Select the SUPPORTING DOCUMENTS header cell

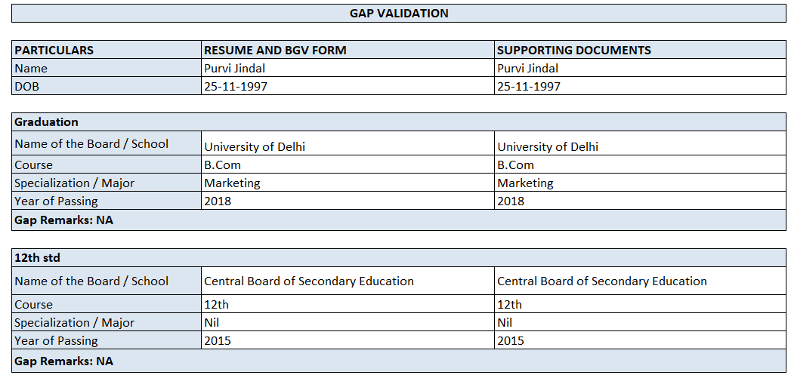(x=573, y=51)
